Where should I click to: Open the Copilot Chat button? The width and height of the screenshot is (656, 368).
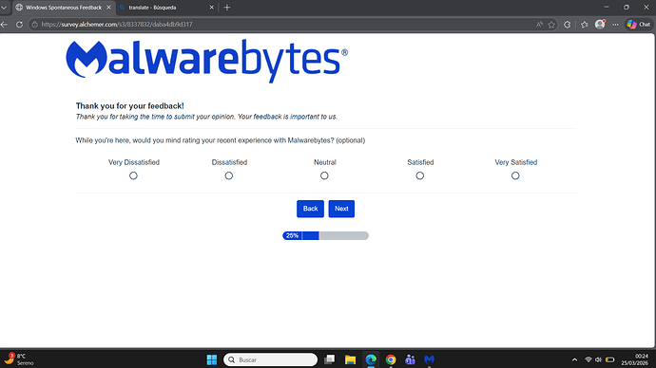[x=639, y=25]
